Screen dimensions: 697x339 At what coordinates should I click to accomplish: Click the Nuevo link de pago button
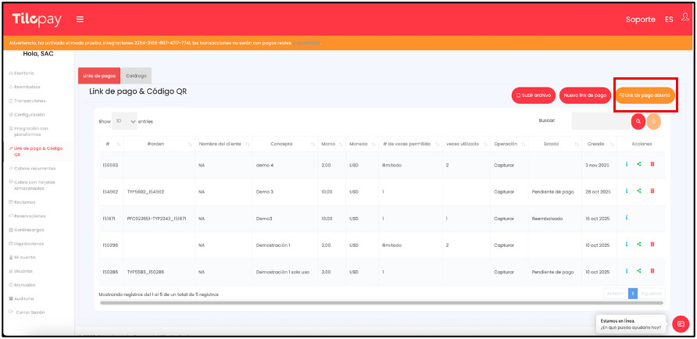[x=584, y=95]
